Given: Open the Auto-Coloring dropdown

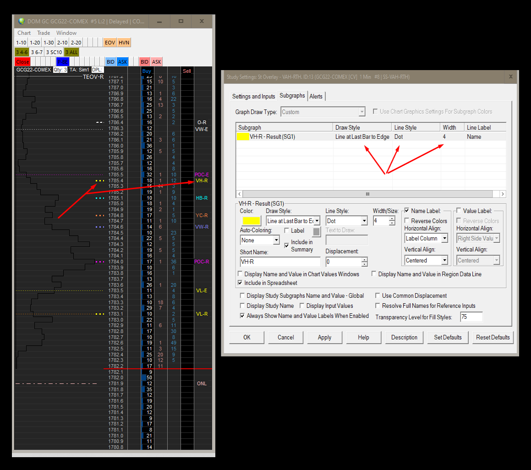Looking at the screenshot, I should point(276,240).
